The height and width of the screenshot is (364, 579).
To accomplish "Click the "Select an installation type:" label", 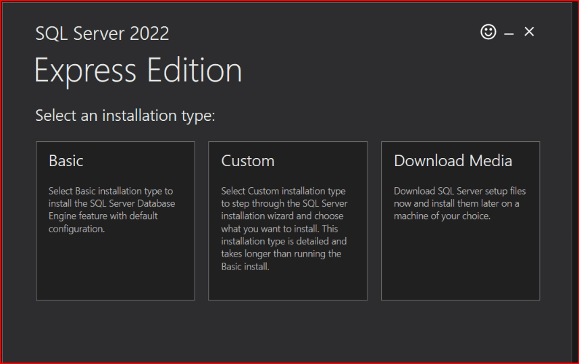I will [x=125, y=115].
